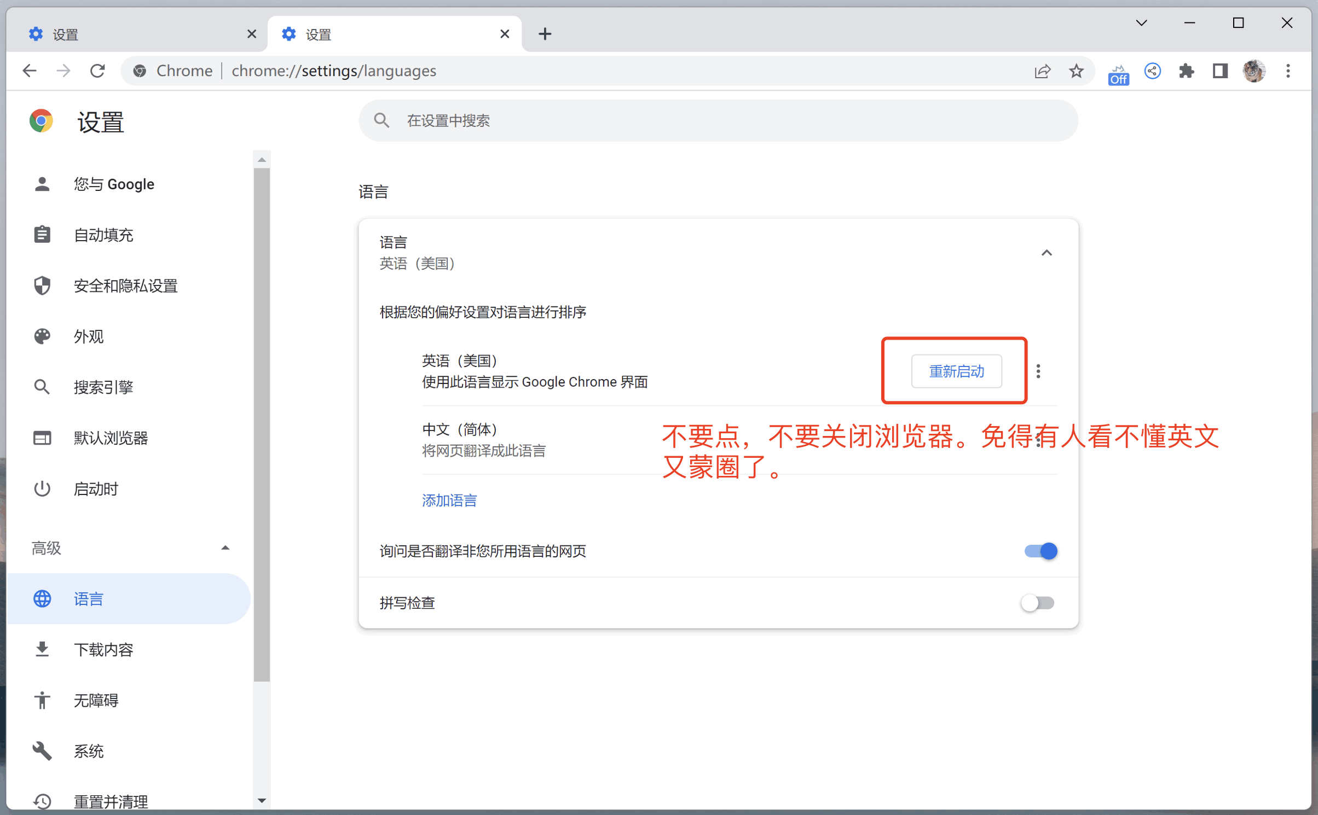
Task: Bookmark this page with the star icon
Action: pyautogui.click(x=1076, y=71)
